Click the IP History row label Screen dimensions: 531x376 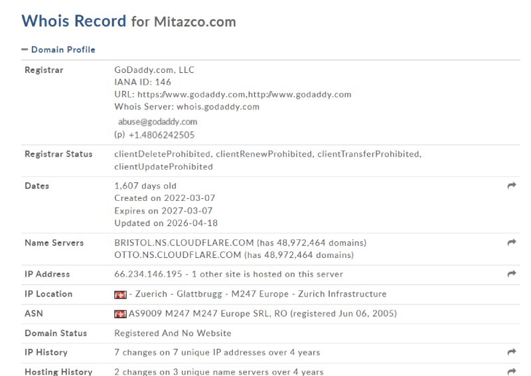(x=46, y=352)
